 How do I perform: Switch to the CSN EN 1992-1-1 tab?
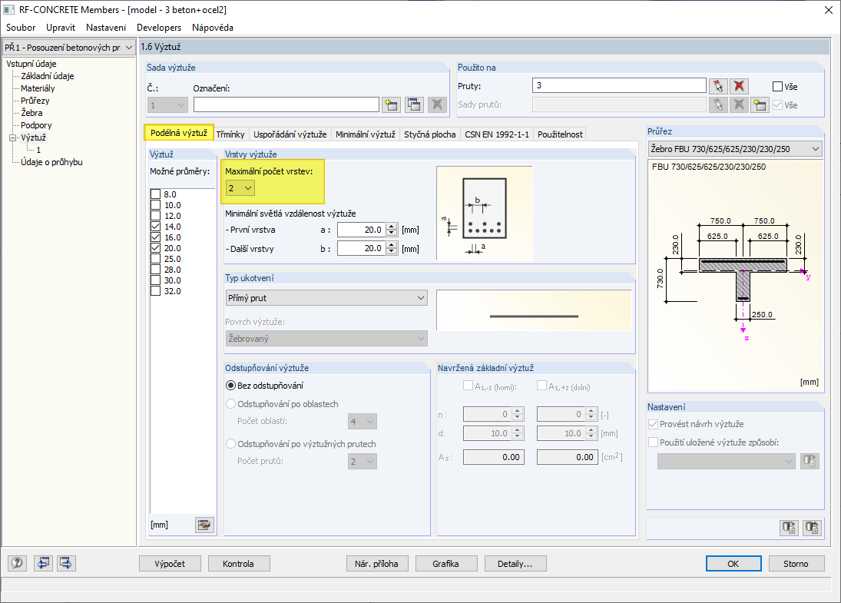click(497, 134)
